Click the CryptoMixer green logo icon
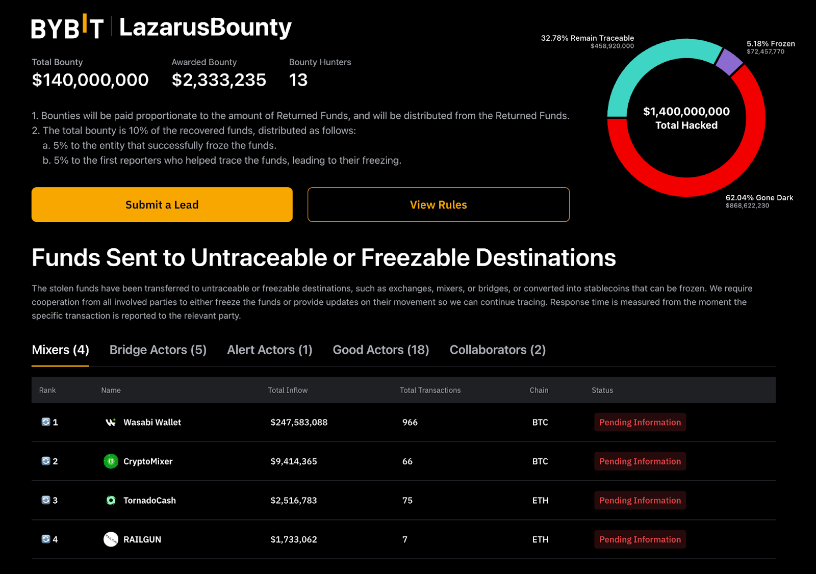This screenshot has width=816, height=574. click(111, 461)
